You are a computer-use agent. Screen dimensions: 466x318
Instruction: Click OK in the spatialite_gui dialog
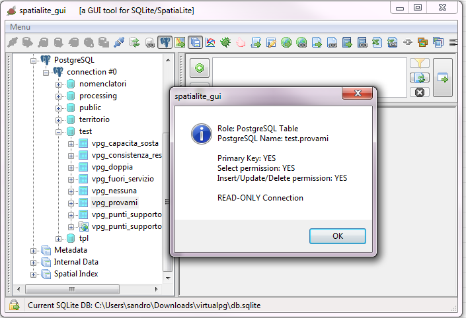[338, 236]
